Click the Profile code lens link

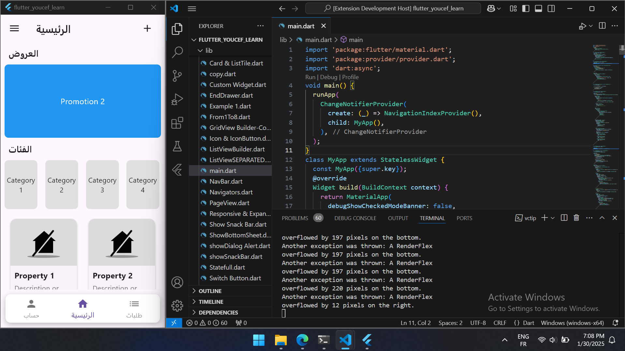pos(350,77)
